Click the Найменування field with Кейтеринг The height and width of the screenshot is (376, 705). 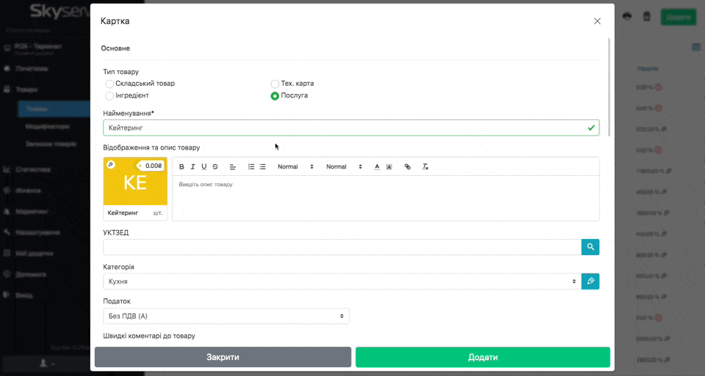point(345,128)
